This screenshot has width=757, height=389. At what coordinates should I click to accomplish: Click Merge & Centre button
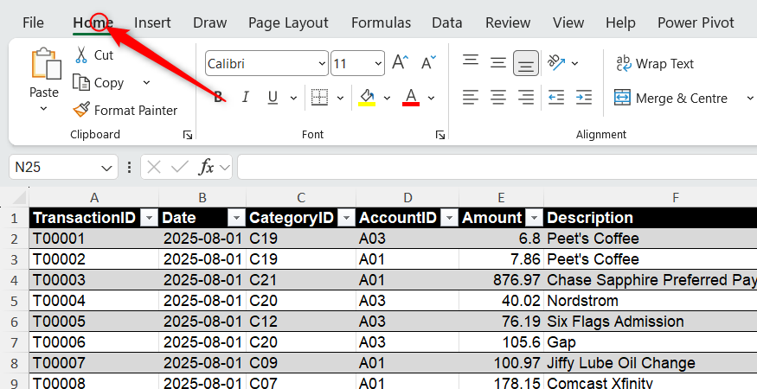670,98
